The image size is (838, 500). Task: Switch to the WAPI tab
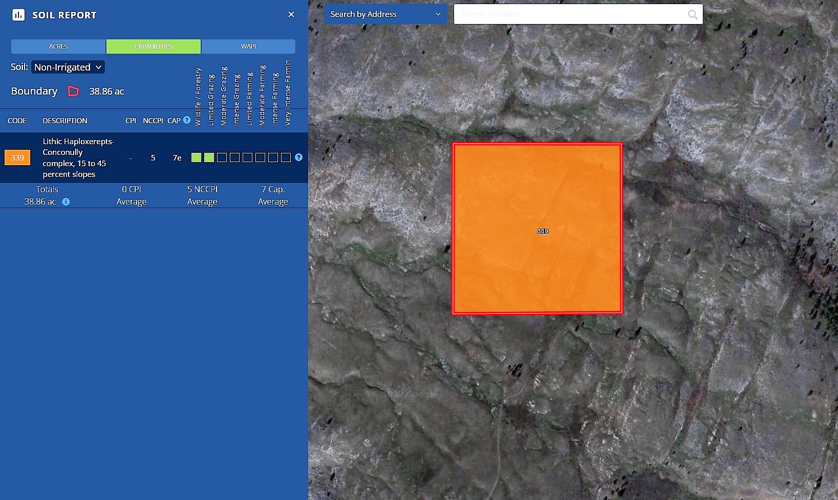(x=248, y=47)
